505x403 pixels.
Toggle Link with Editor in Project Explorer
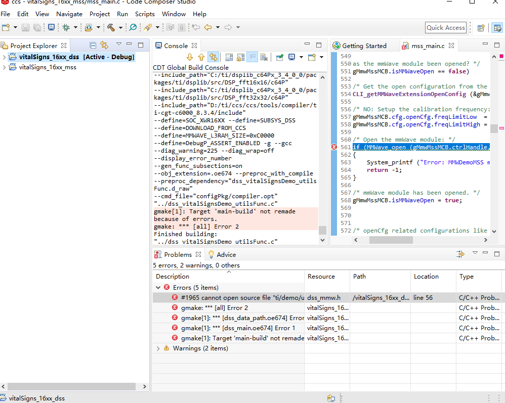104,46
